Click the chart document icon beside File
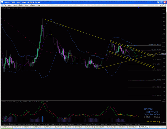Screen dimensions: 167x129 2,5
